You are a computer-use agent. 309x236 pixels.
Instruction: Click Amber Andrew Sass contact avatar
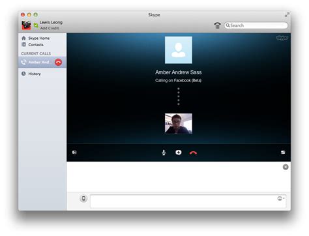(x=179, y=50)
